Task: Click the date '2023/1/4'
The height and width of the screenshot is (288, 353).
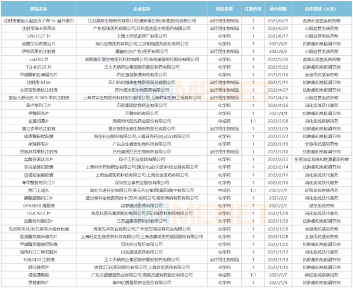Action: coord(278,283)
